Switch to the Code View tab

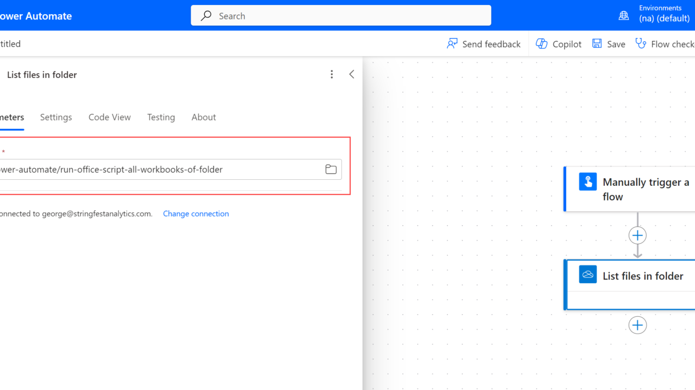point(110,117)
